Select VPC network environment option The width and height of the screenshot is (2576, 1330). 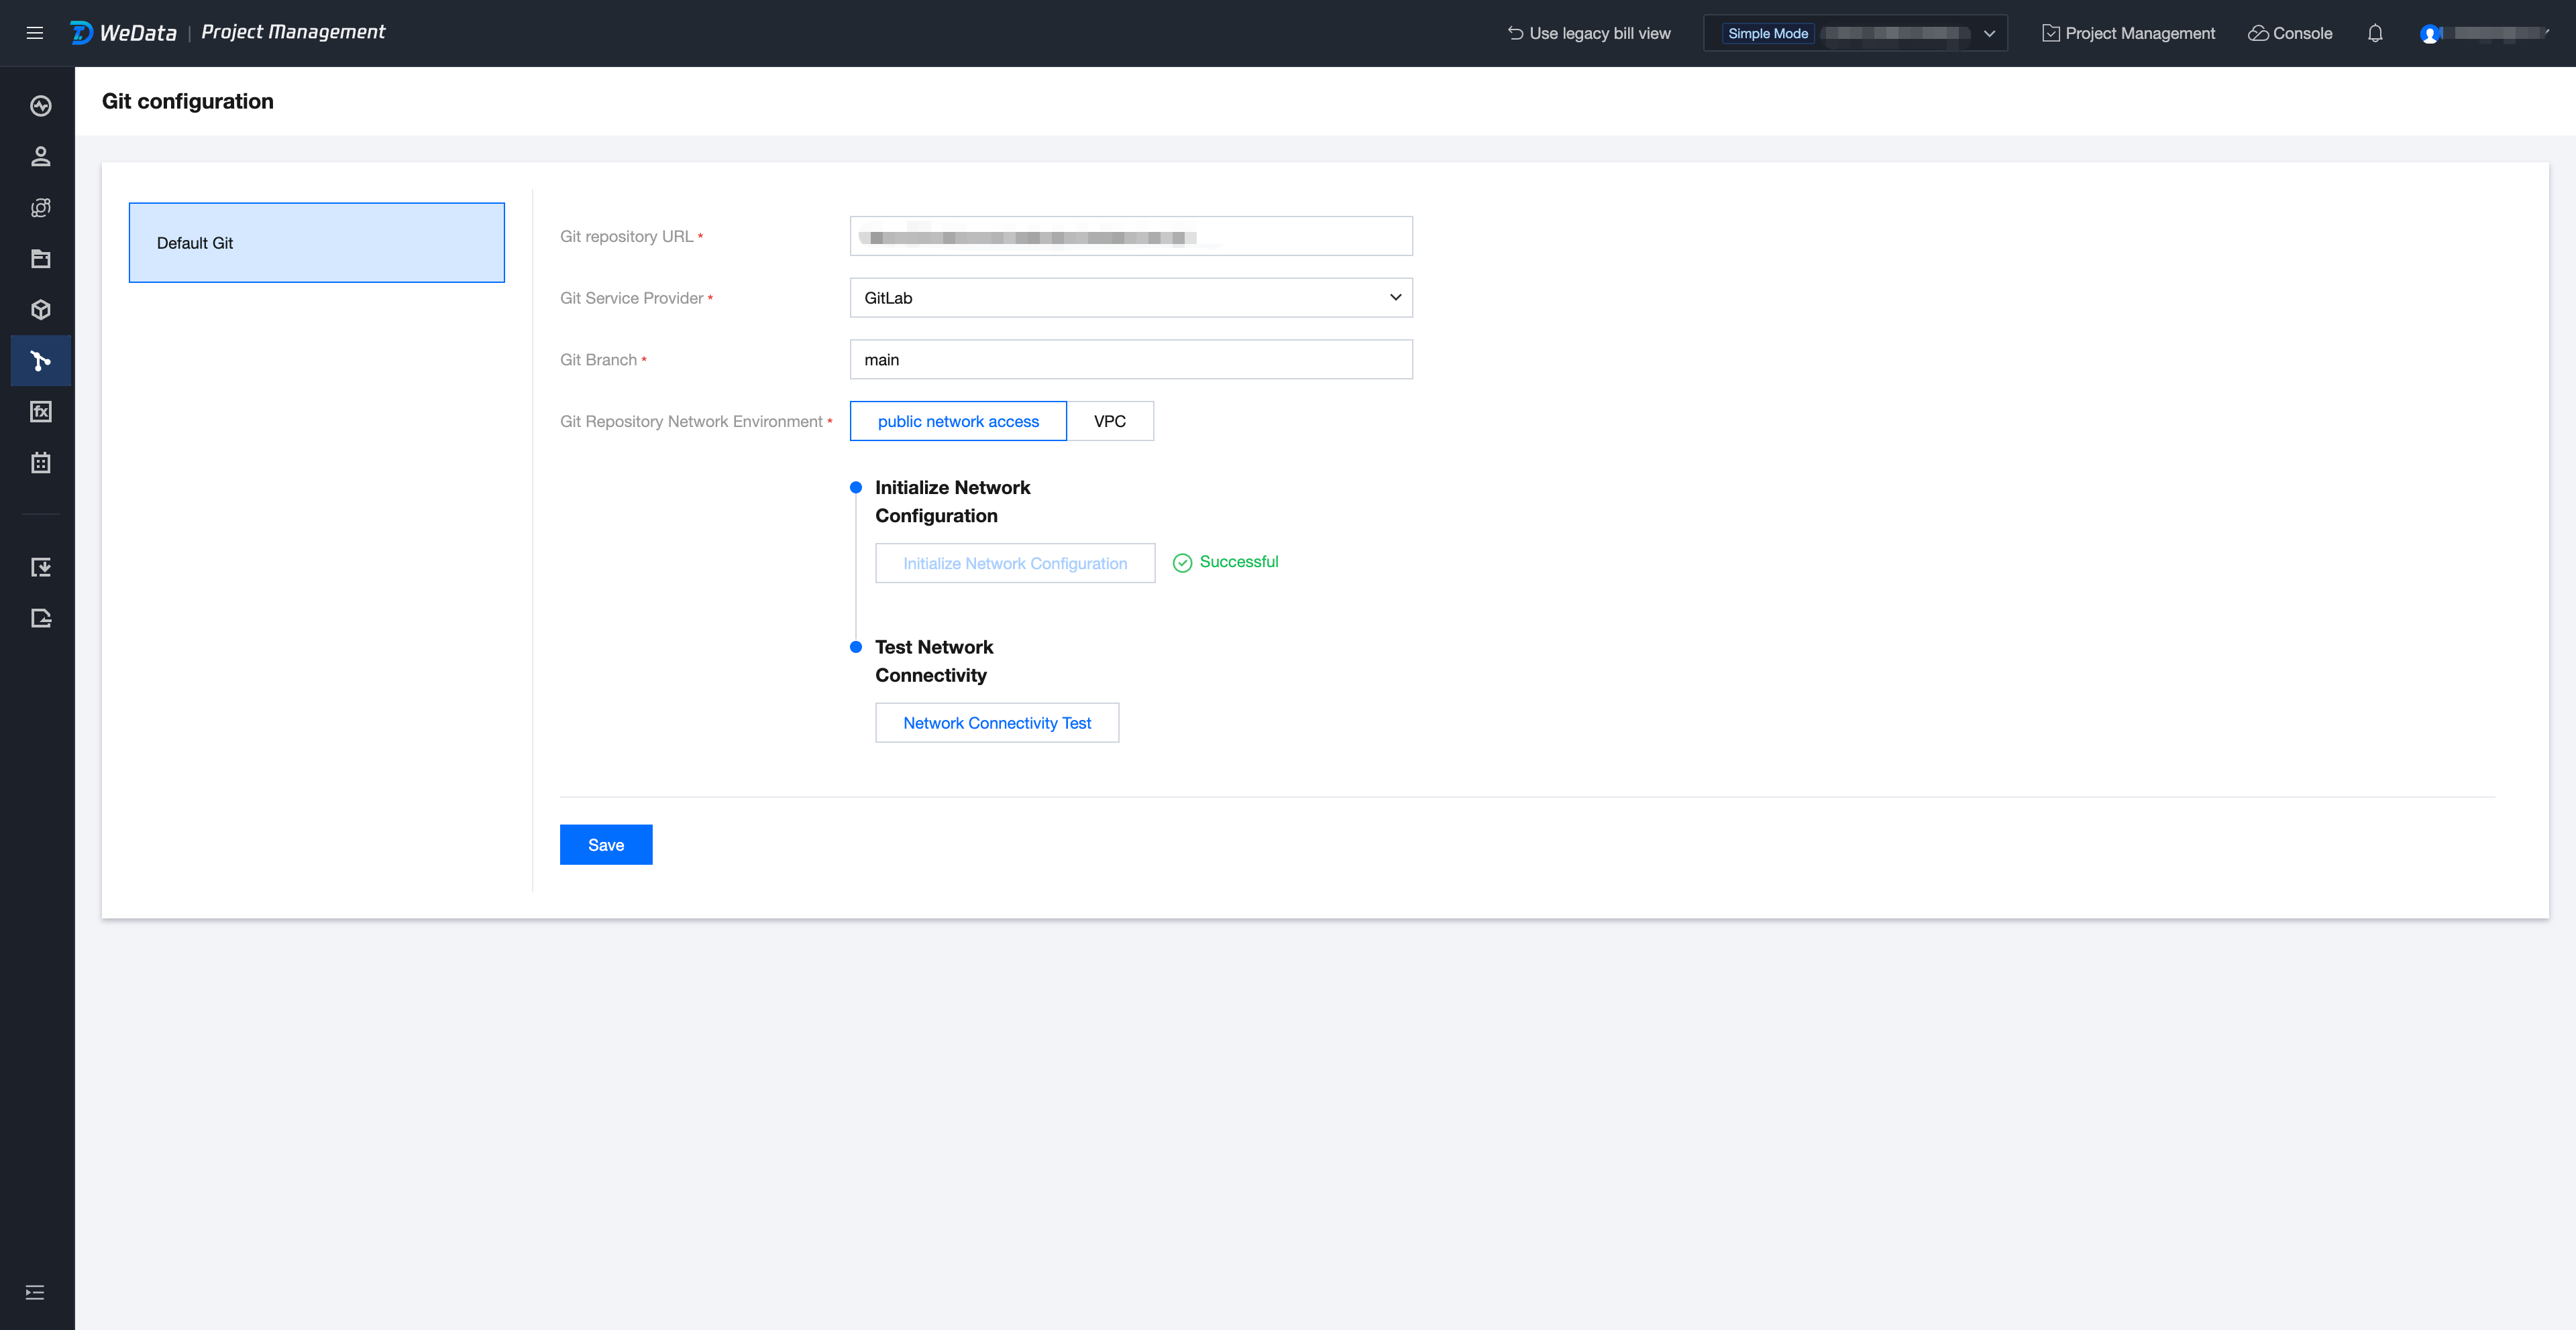1109,421
